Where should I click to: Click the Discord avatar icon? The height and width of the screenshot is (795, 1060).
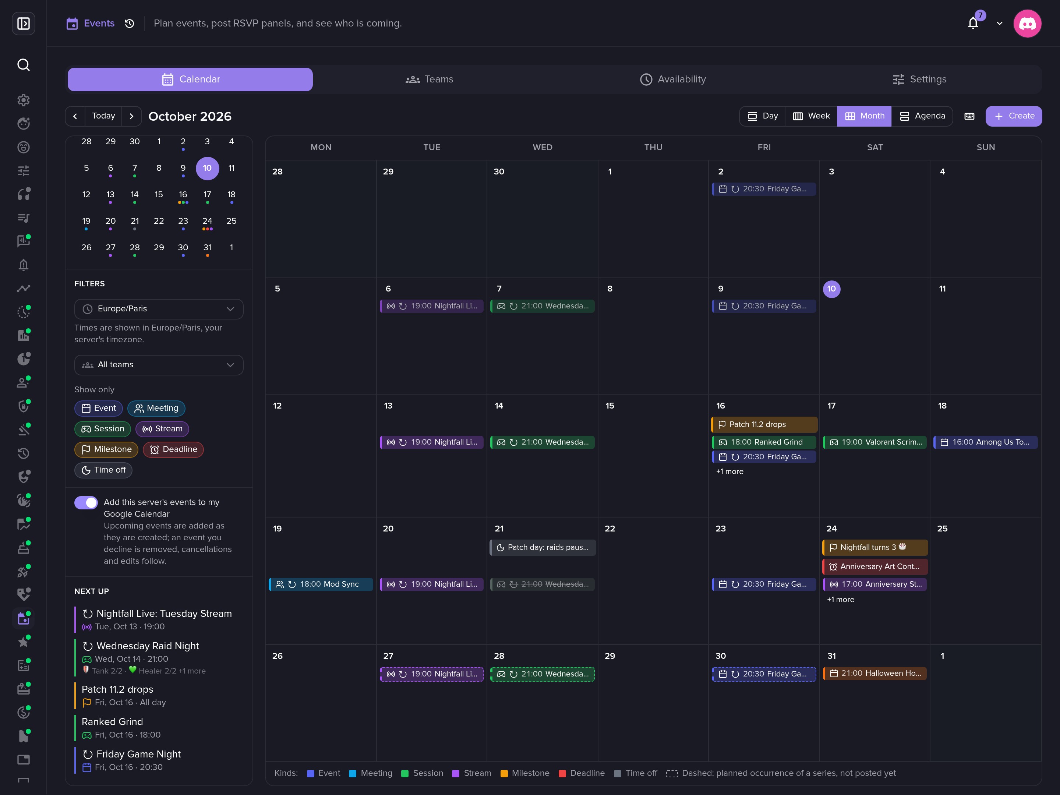click(x=1027, y=23)
